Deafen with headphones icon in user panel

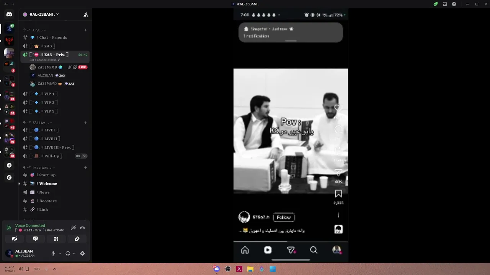click(68, 253)
